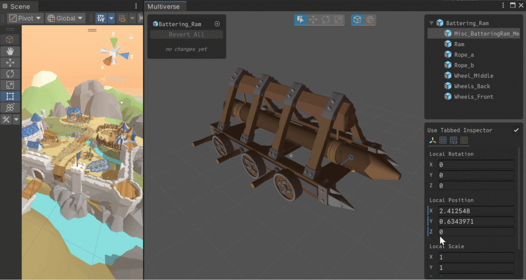
Task: Maximize the Multiverse window
Action: tap(513, 5)
